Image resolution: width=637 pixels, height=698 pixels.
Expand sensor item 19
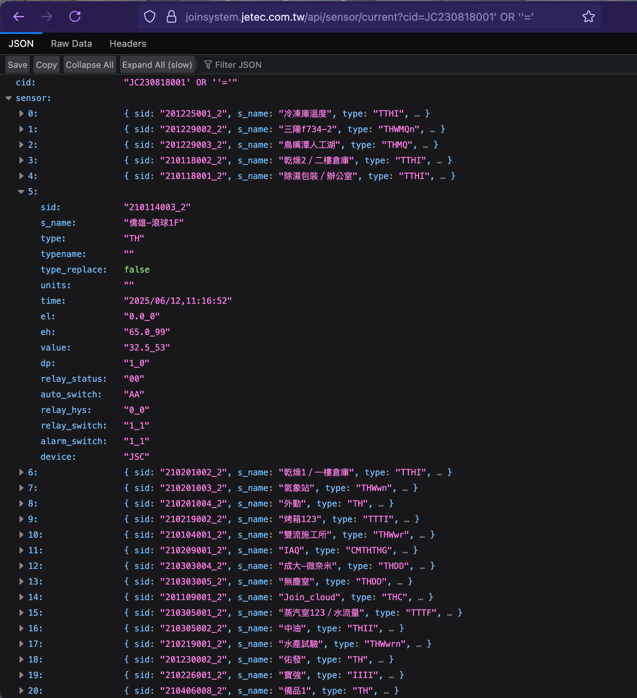point(21,675)
